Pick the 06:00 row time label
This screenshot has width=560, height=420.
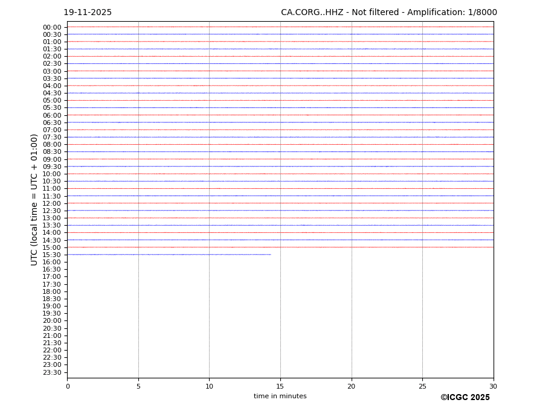click(x=52, y=115)
